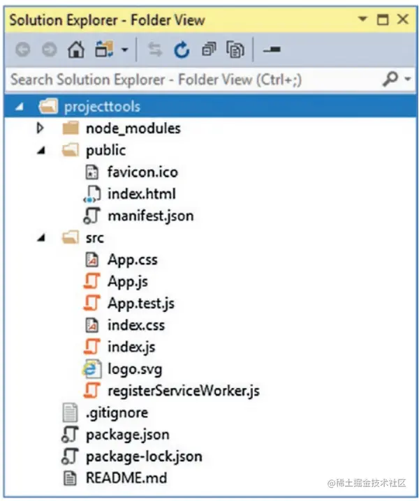Click the index.html file icon

(x=92, y=194)
